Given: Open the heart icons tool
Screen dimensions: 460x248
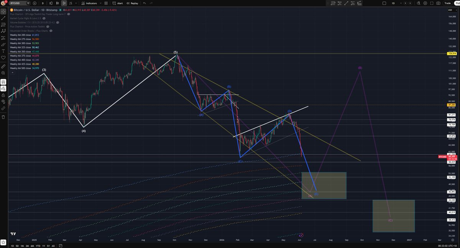Looking at the screenshot, I should (x=3, y=57).
